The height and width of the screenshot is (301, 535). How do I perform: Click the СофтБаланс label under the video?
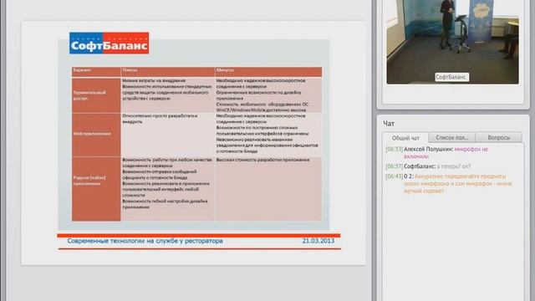click(451, 77)
